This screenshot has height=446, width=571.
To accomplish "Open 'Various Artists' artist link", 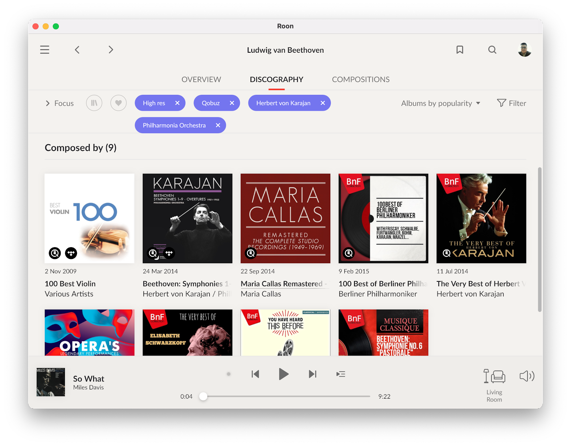I will pos(69,294).
